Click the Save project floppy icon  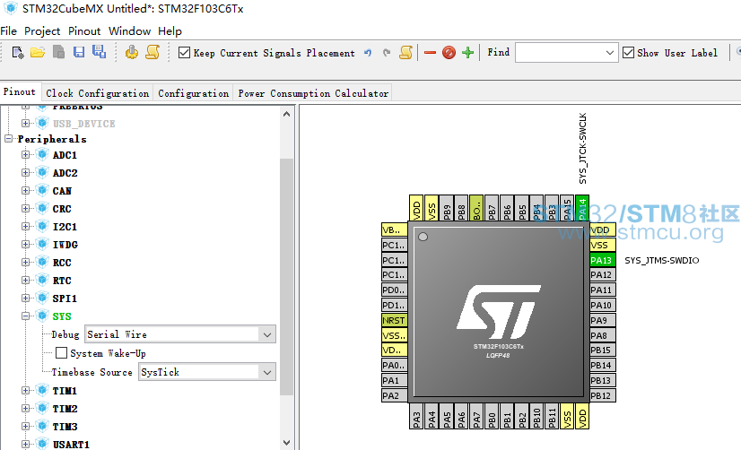point(79,52)
